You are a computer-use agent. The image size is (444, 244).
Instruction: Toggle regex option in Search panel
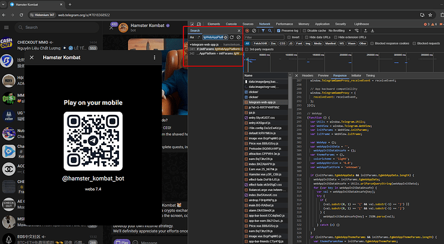coord(198,37)
